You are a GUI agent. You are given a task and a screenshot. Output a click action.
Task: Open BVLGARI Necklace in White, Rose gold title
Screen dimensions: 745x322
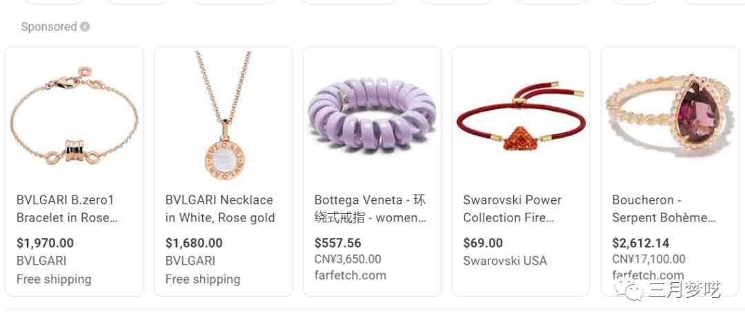(x=220, y=209)
